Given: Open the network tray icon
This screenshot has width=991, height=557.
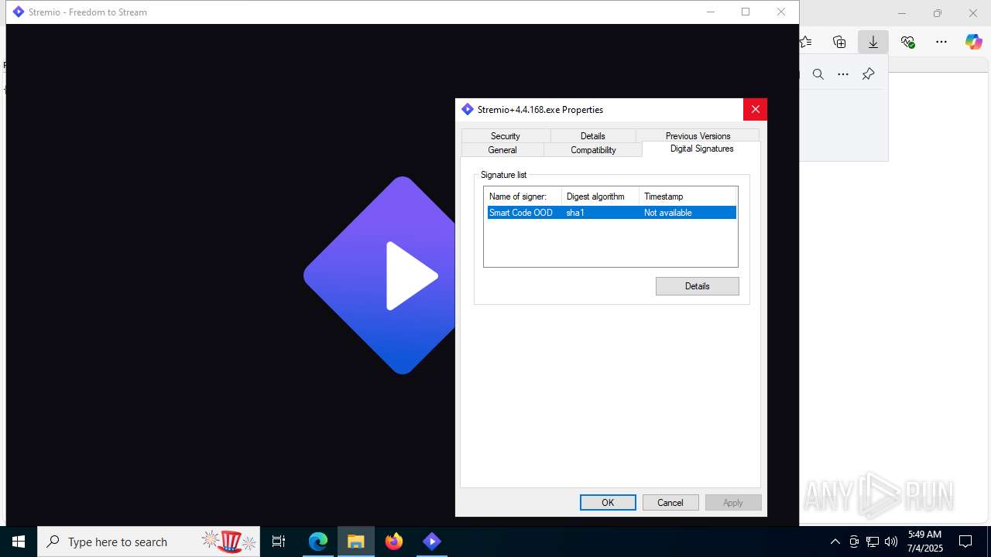Looking at the screenshot, I should tap(873, 542).
